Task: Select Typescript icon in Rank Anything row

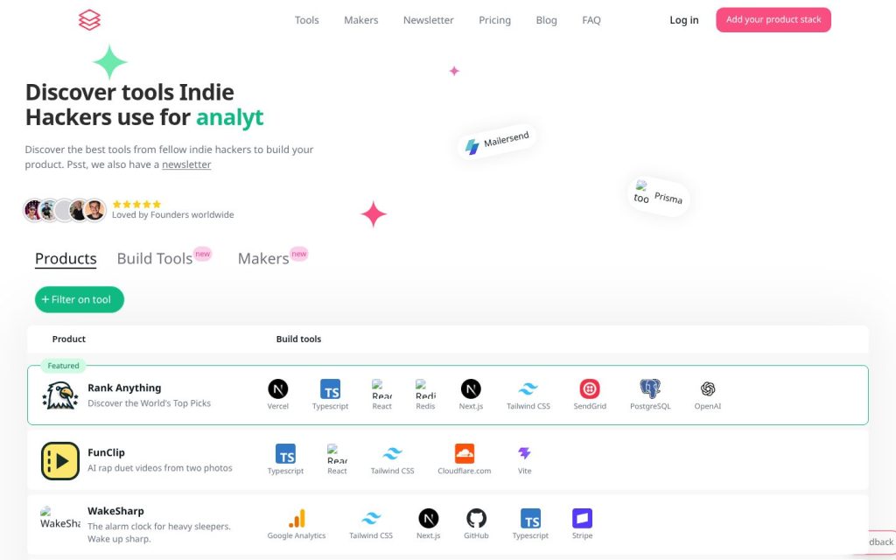Action: tap(330, 389)
